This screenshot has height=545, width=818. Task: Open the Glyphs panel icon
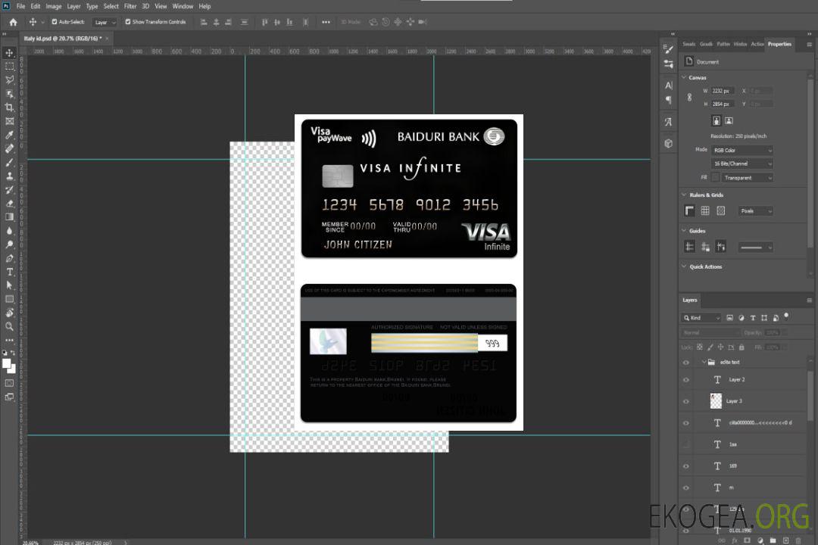668,122
